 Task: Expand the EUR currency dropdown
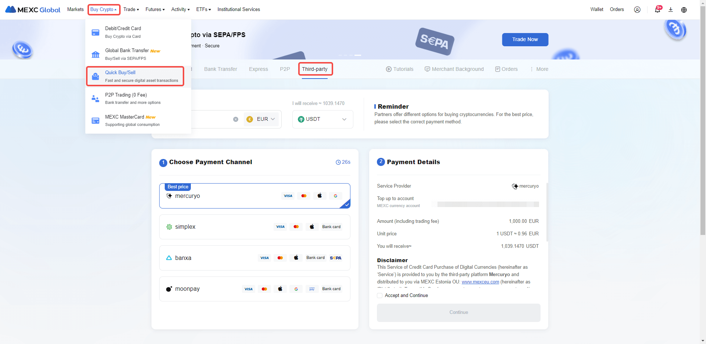tap(261, 119)
